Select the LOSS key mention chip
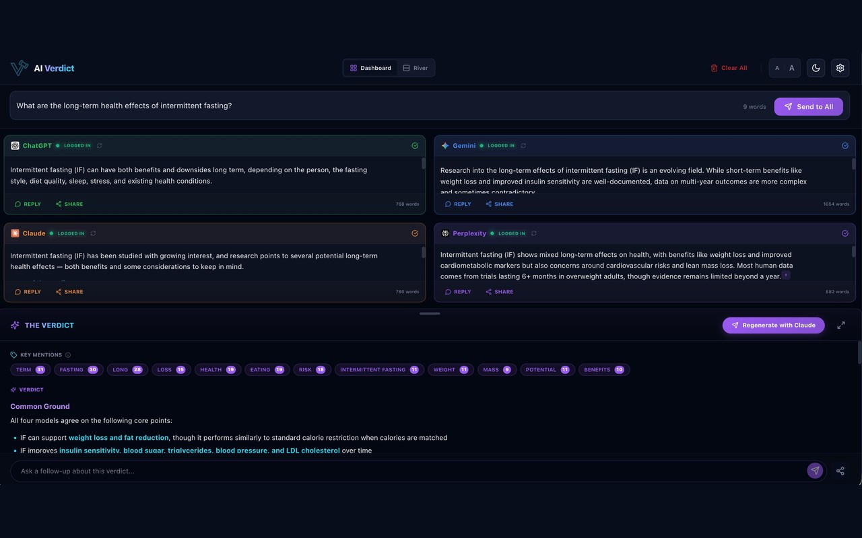The height and width of the screenshot is (538, 862). point(172,370)
